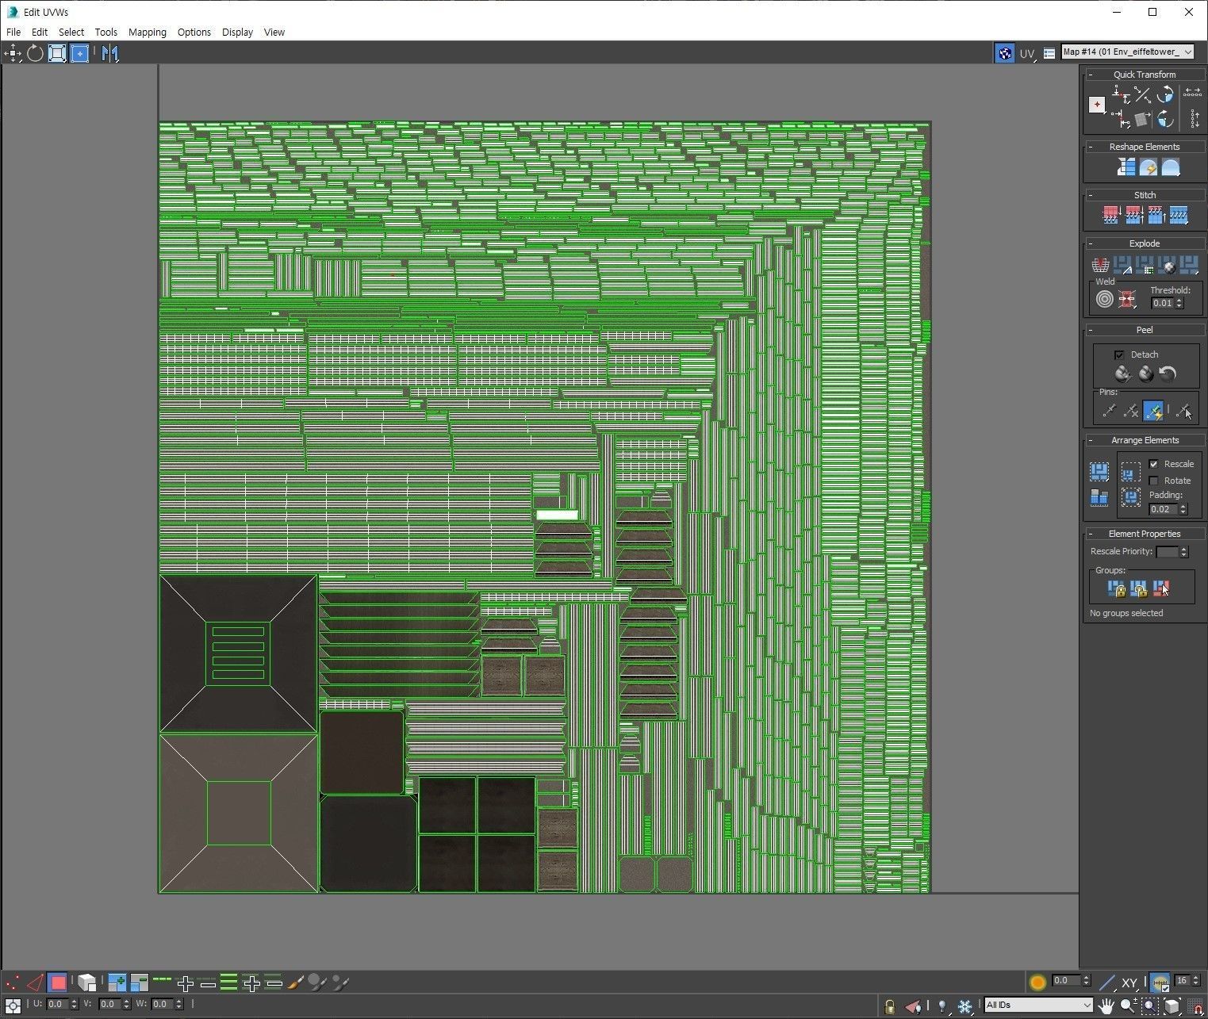The height and width of the screenshot is (1019, 1208).
Task: Click the Unpin Selected icon
Action: [x=1131, y=410]
